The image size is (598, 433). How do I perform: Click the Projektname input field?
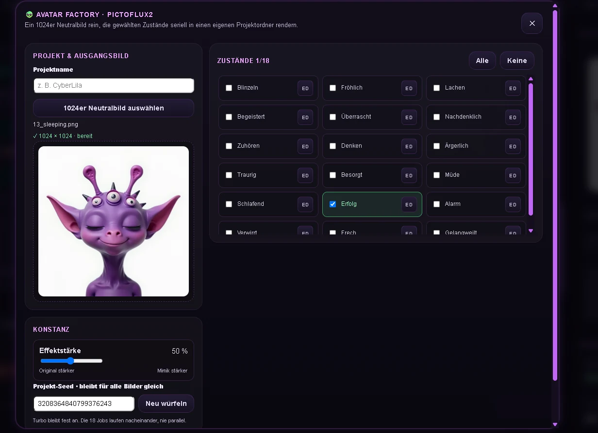(114, 86)
